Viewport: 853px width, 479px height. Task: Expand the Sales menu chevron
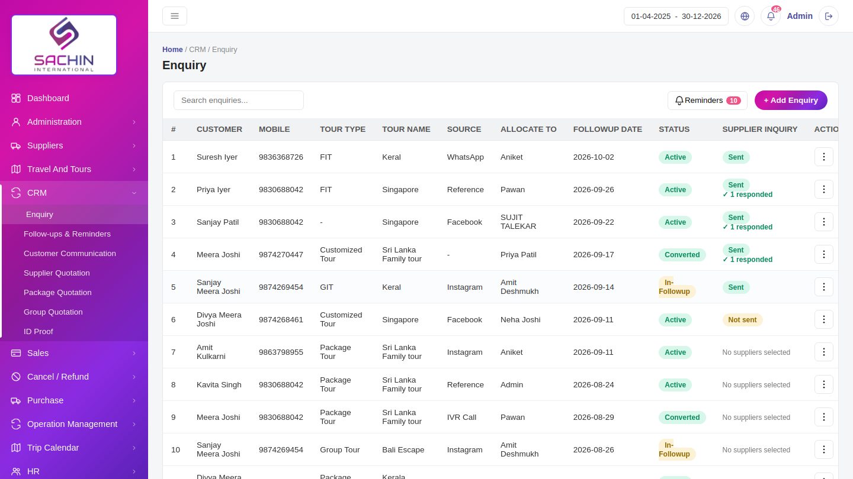(x=134, y=353)
